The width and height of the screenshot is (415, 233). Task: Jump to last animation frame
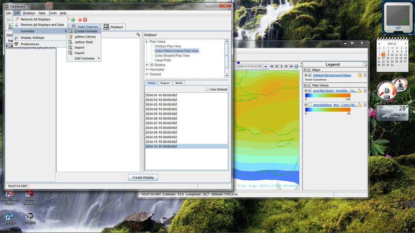pos(291,67)
